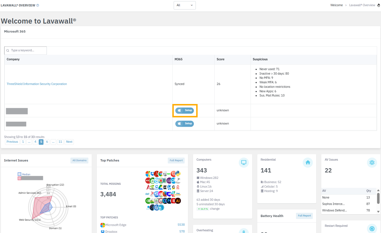Click the accessibility hand icon top right
The width and height of the screenshot is (381, 233).
[379, 5]
